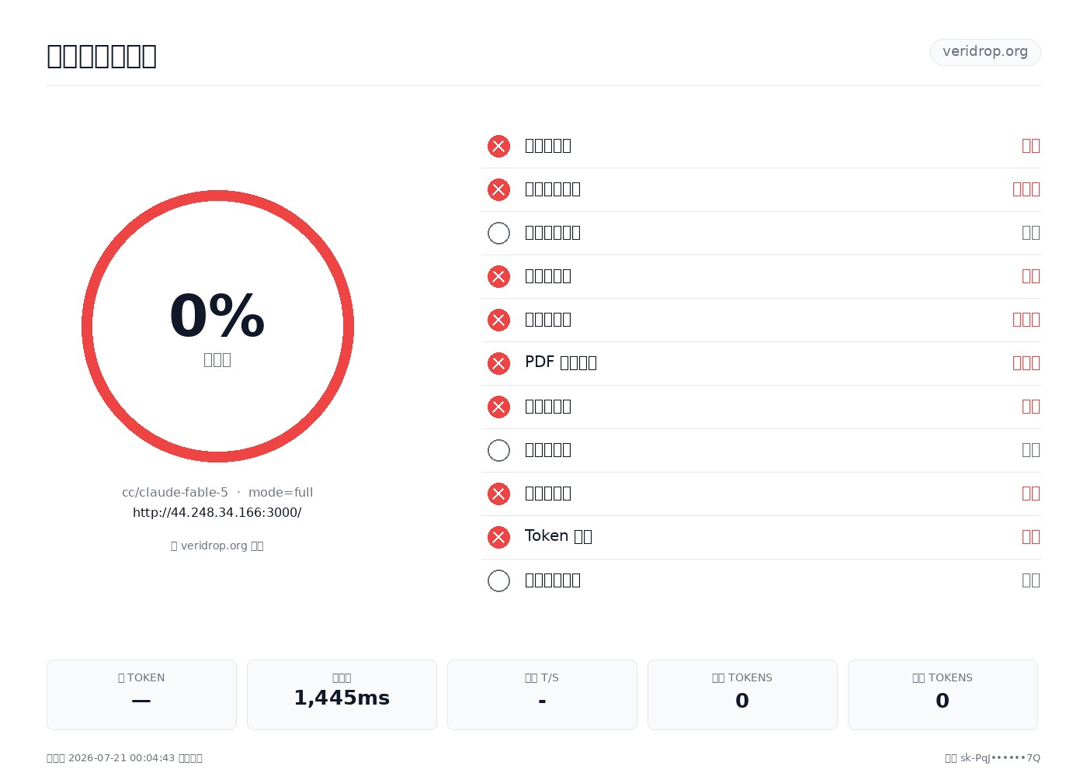1087x776 pixels.
Task: Select the empty circle in the third checklist row
Action: coord(498,233)
